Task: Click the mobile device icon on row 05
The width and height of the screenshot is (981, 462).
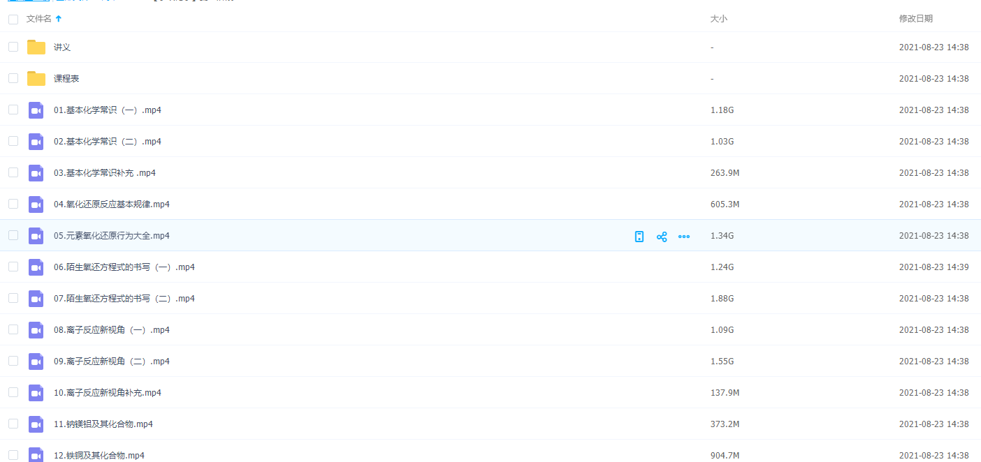Action: [639, 237]
